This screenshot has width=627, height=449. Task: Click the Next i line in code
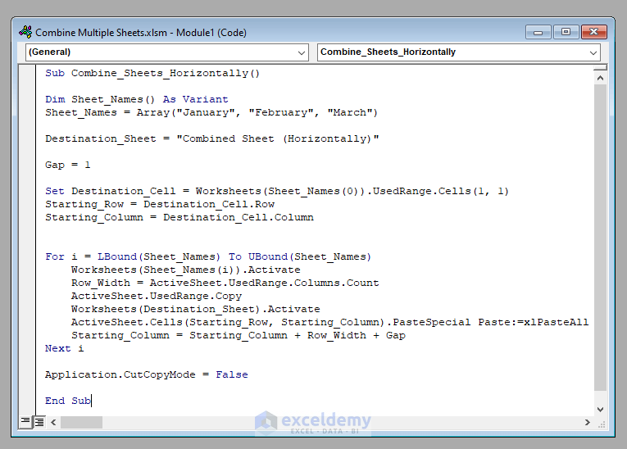[65, 348]
